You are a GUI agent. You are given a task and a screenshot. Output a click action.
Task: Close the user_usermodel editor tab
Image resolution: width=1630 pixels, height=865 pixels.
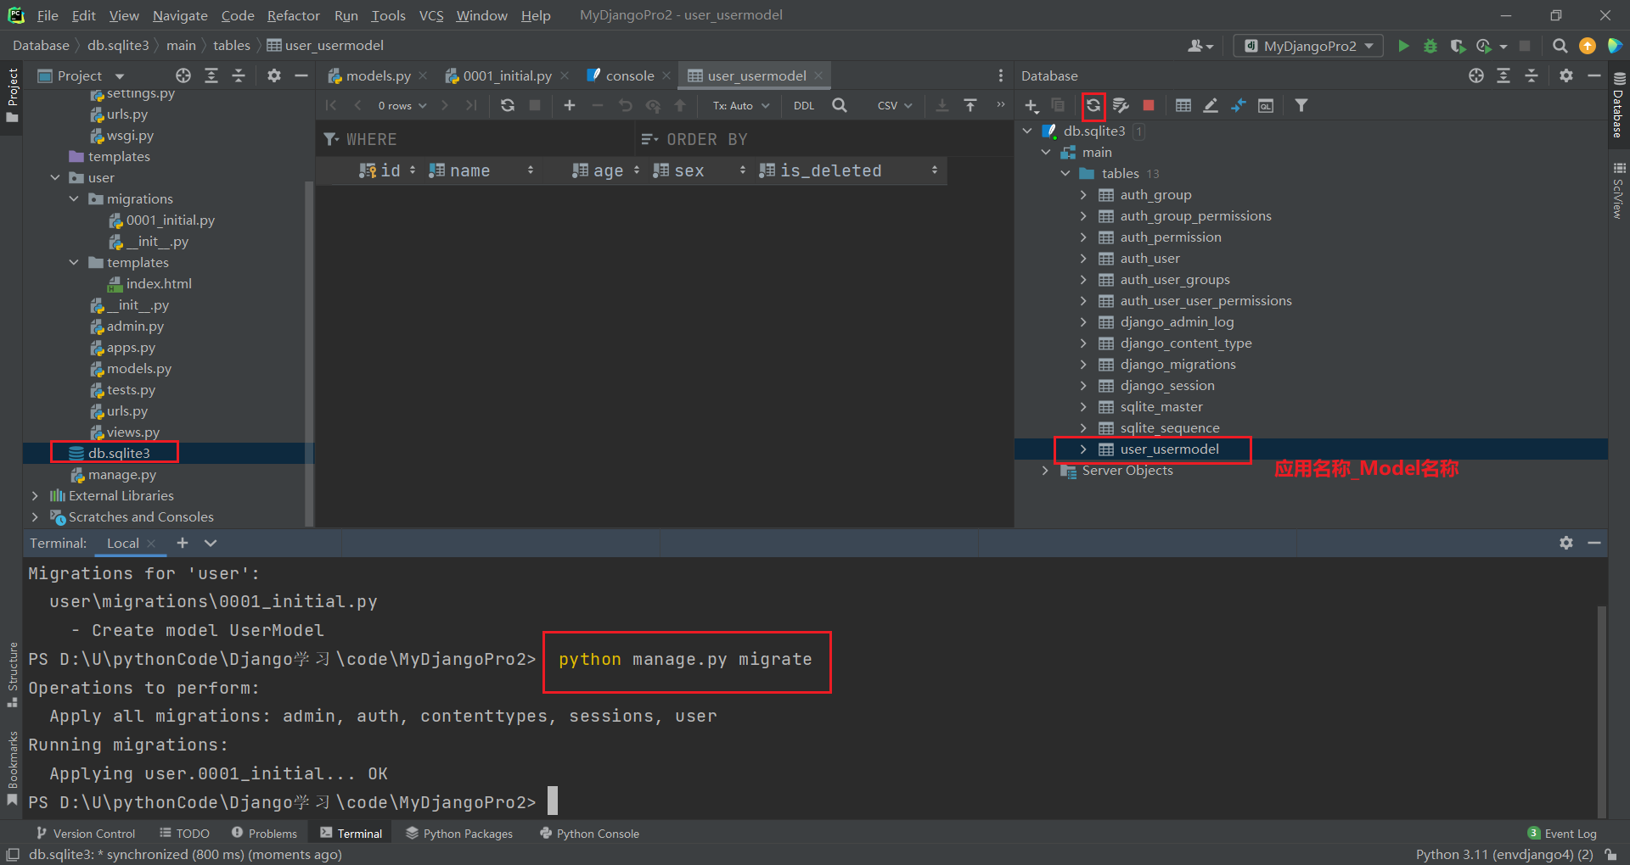pyautogui.click(x=818, y=75)
